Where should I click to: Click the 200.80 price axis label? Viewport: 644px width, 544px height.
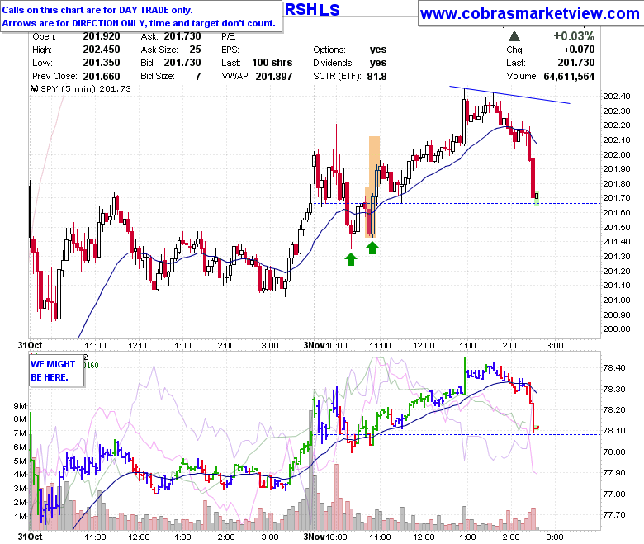617,329
